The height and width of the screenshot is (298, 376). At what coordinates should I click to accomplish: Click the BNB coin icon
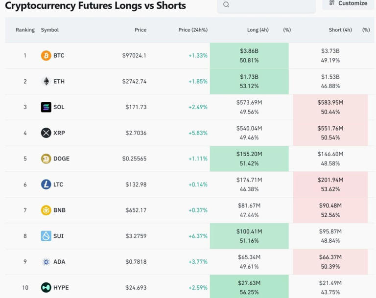[x=46, y=210]
